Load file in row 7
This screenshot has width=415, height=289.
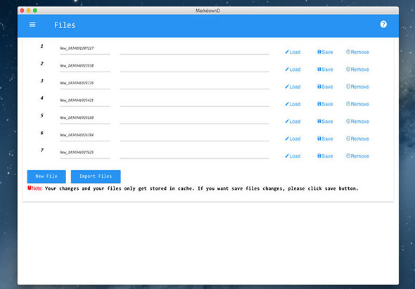pos(293,156)
